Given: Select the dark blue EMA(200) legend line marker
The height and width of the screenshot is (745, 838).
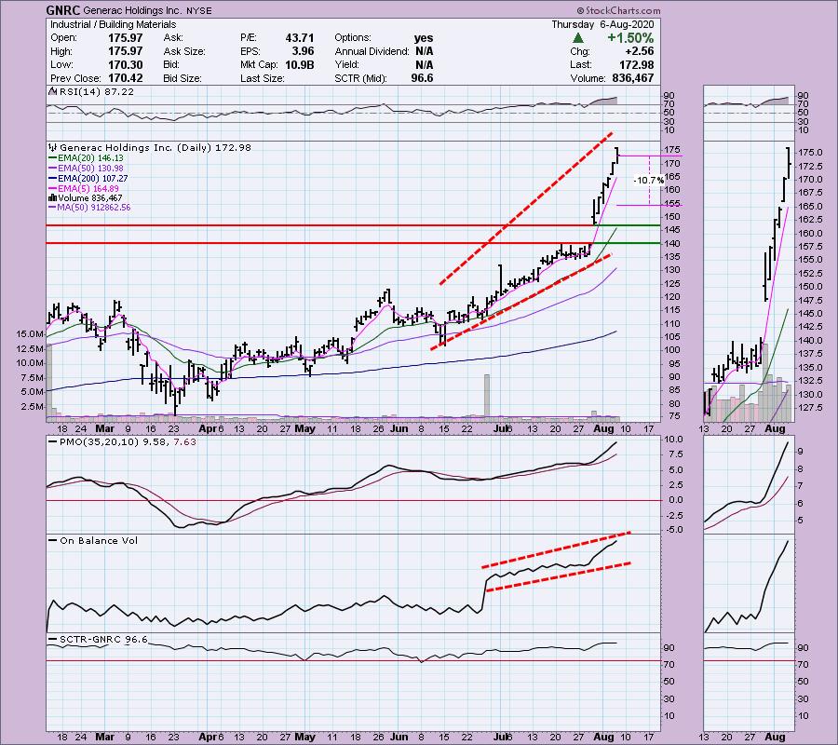Looking at the screenshot, I should click(52, 179).
